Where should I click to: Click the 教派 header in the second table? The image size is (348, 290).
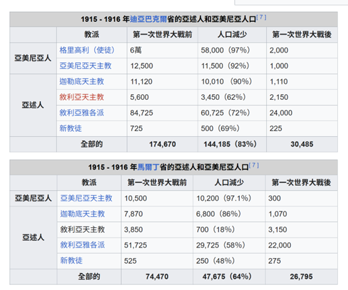pos(89,183)
